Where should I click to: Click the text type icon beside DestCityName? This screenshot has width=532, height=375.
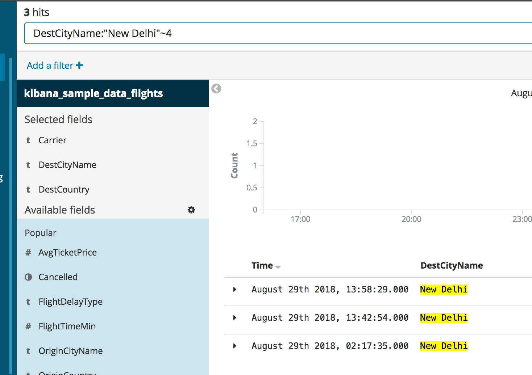28,165
